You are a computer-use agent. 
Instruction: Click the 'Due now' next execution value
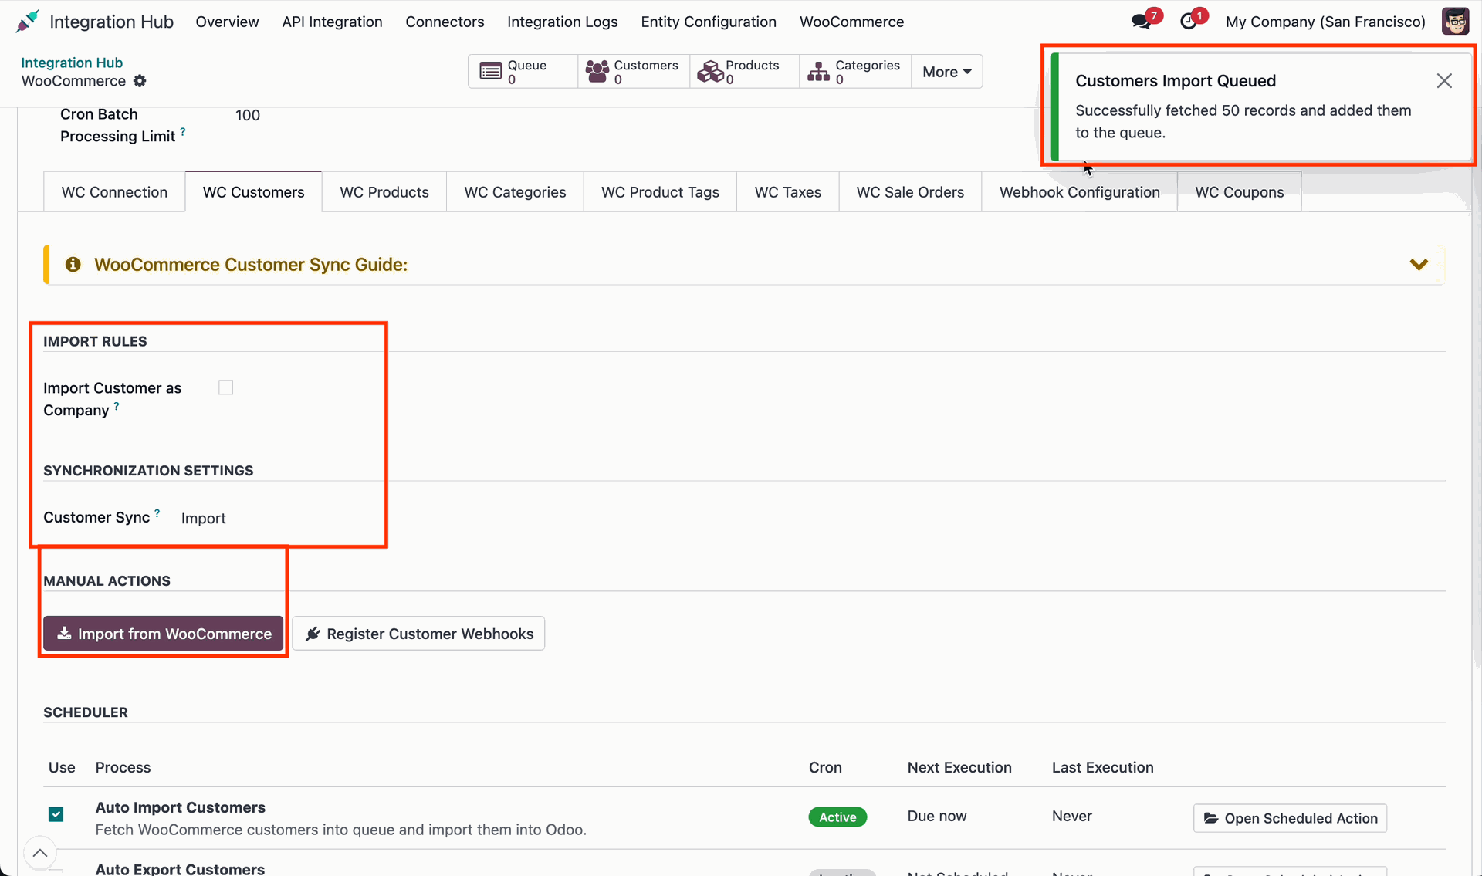(937, 816)
